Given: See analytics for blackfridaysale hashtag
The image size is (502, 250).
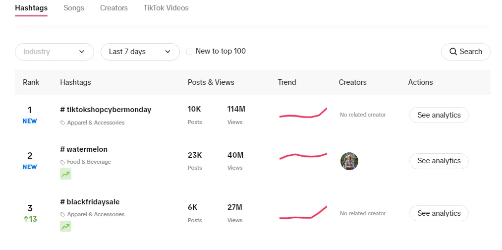Looking at the screenshot, I should [x=439, y=213].
